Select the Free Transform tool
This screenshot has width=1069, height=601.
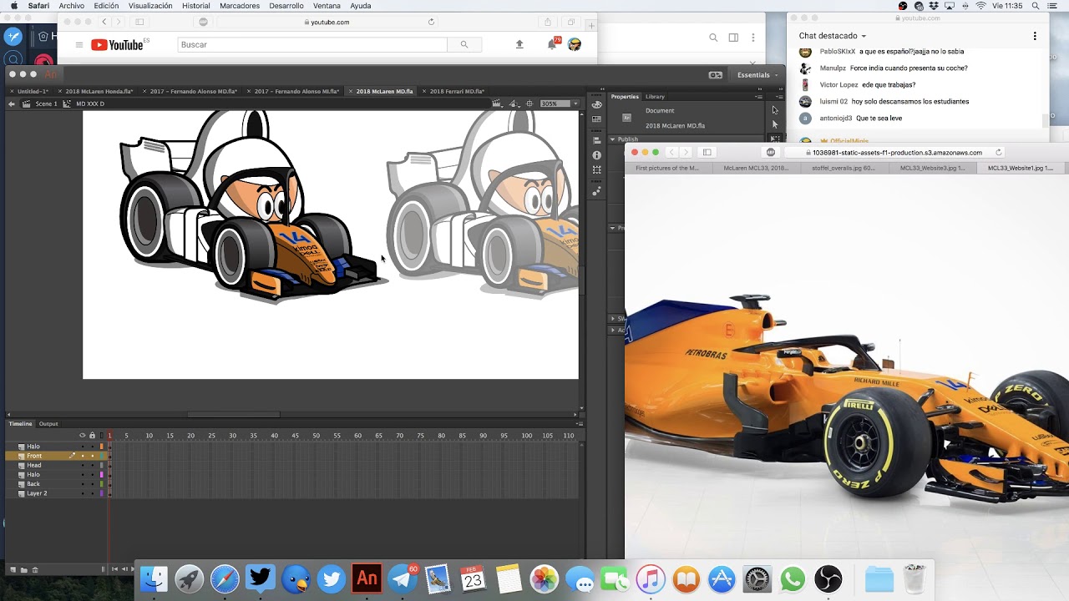(775, 139)
